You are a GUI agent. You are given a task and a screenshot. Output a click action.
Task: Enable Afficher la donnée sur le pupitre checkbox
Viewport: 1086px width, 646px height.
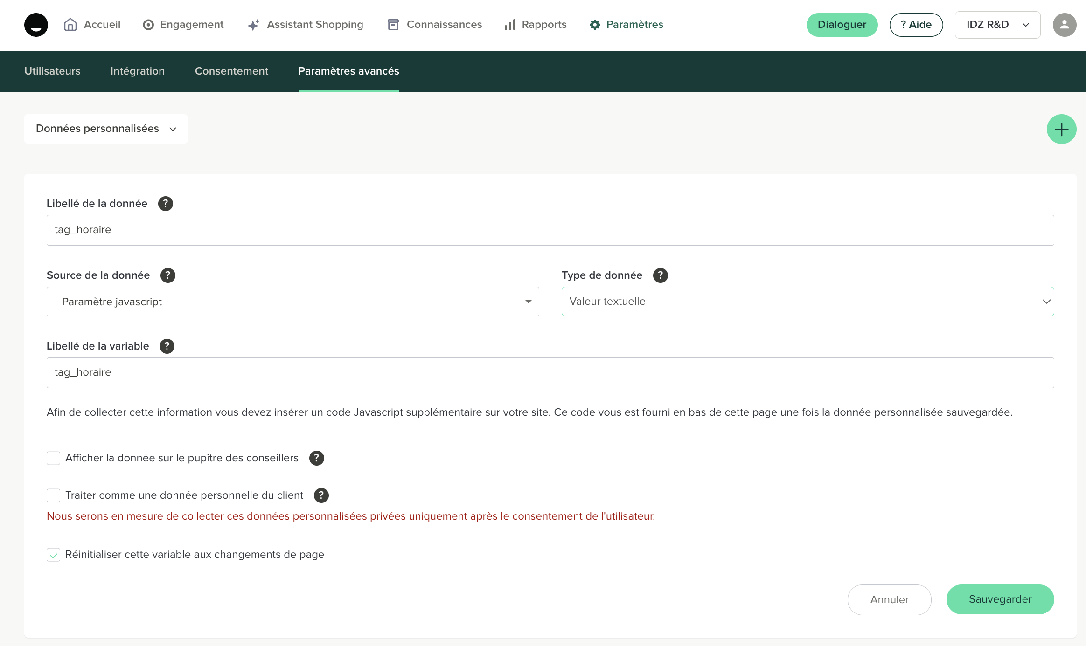click(54, 458)
